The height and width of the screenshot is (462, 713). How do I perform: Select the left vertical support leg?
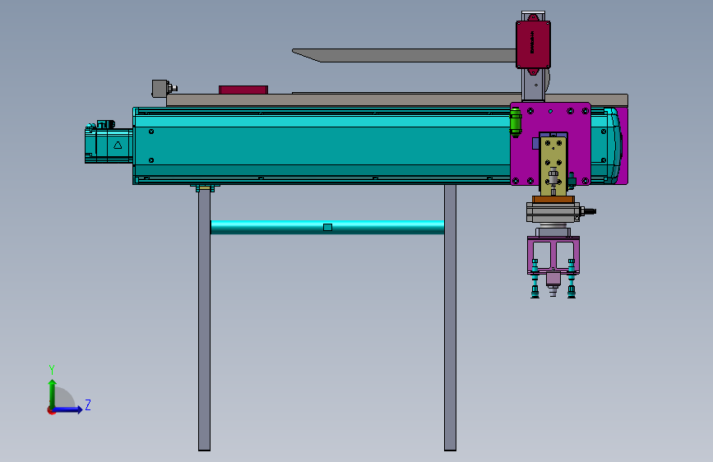[x=204, y=320]
